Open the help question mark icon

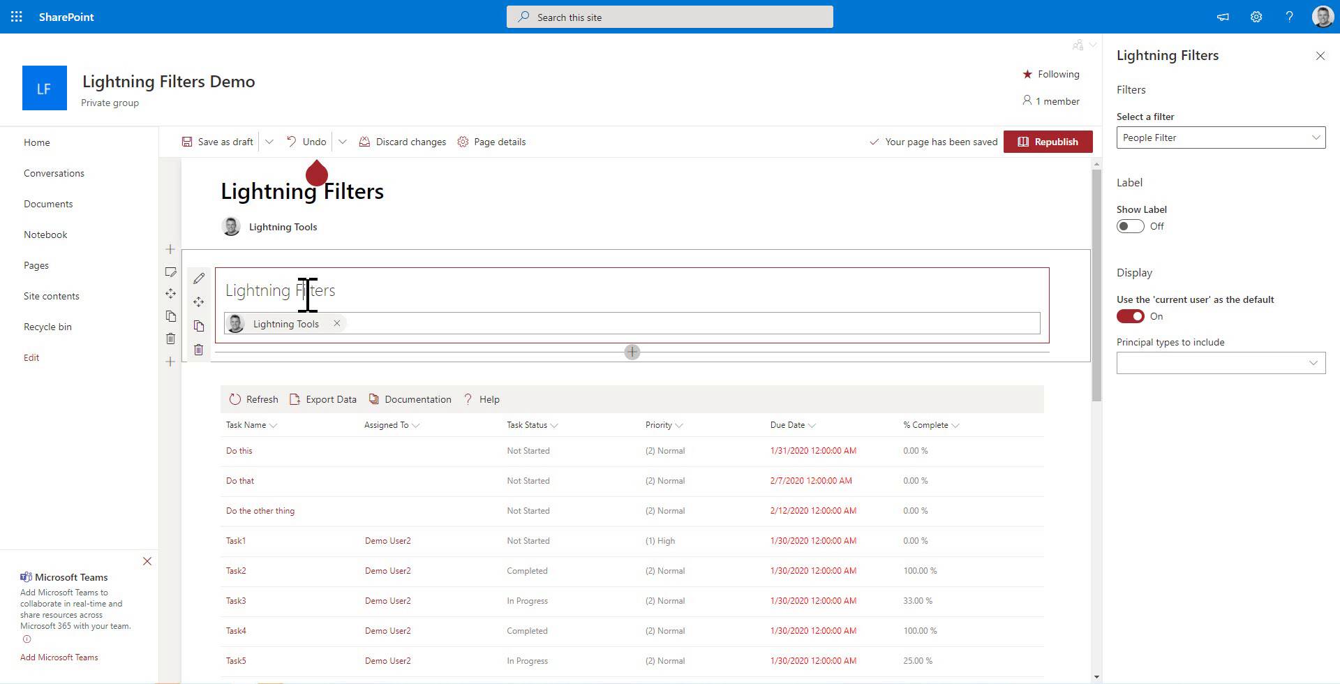point(1289,17)
